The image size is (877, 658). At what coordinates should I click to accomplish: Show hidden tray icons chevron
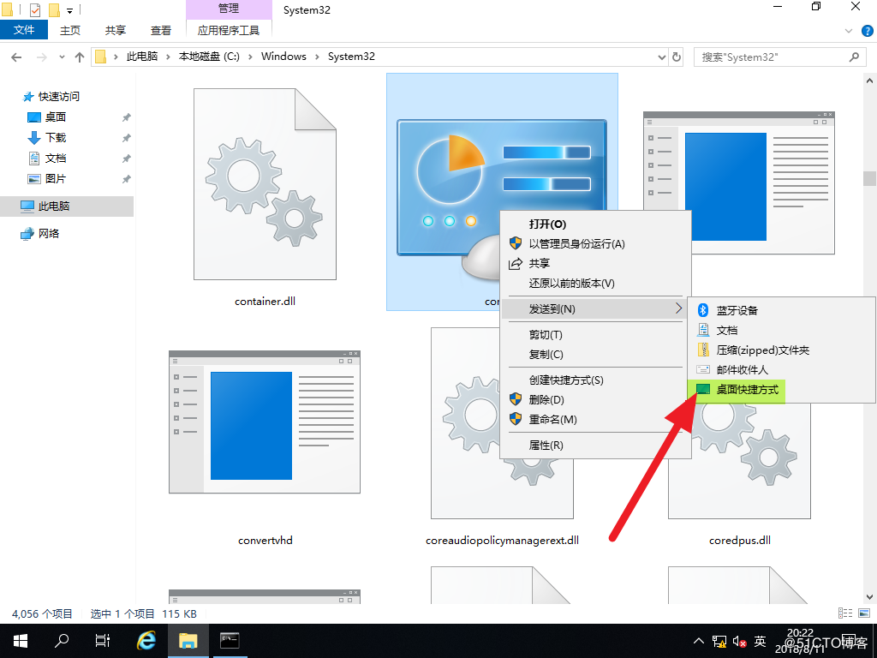(x=699, y=641)
